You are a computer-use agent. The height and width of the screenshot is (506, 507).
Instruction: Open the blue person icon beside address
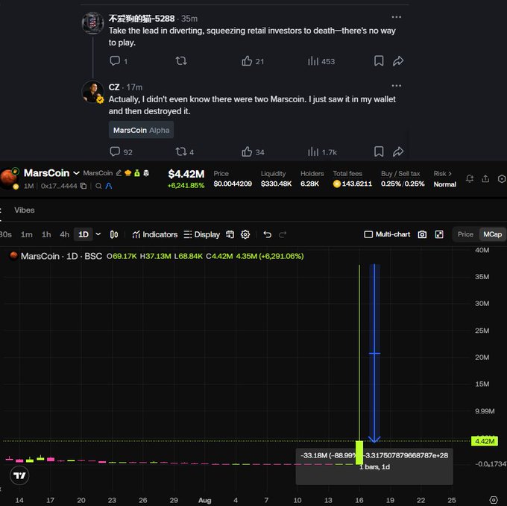pyautogui.click(x=109, y=186)
